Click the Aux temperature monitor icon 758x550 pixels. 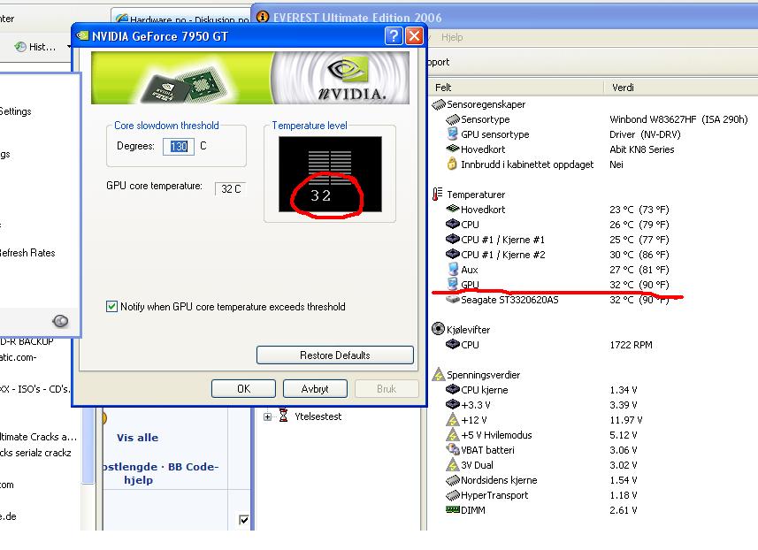coord(453,269)
